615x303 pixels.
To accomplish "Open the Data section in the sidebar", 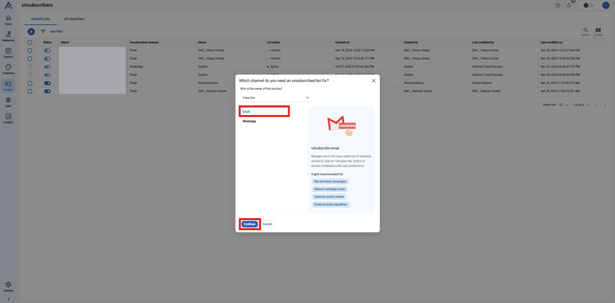I will pos(8,102).
